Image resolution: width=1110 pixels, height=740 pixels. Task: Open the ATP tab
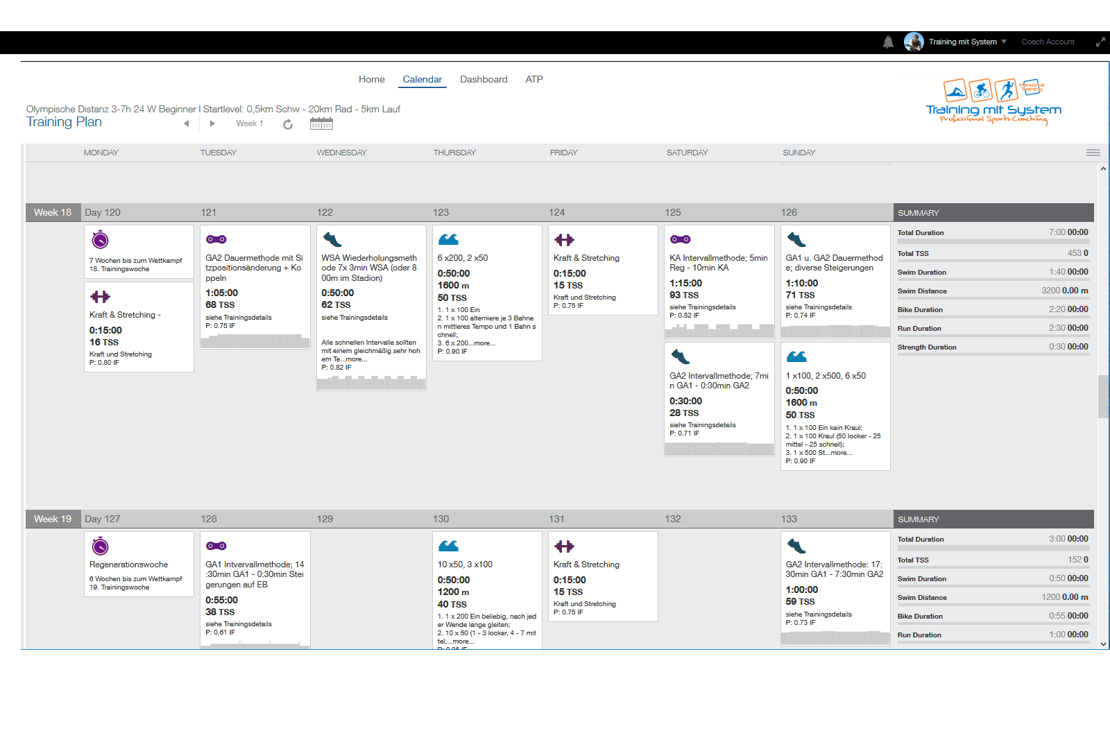533,79
